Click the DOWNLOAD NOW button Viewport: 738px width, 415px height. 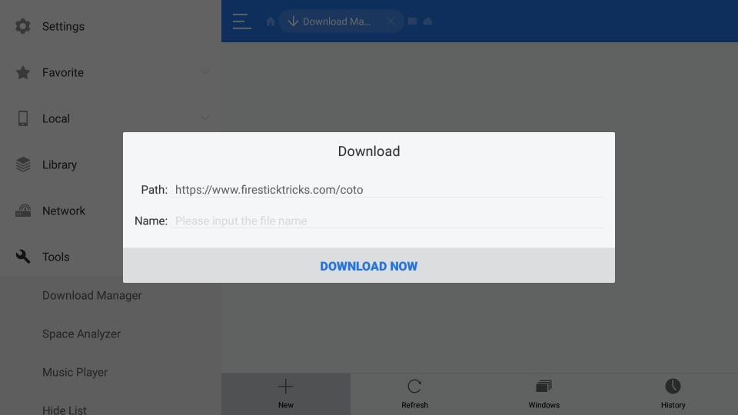pyautogui.click(x=368, y=266)
